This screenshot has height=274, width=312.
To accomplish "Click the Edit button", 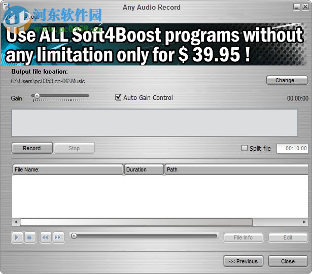I will pyautogui.click(x=288, y=237).
